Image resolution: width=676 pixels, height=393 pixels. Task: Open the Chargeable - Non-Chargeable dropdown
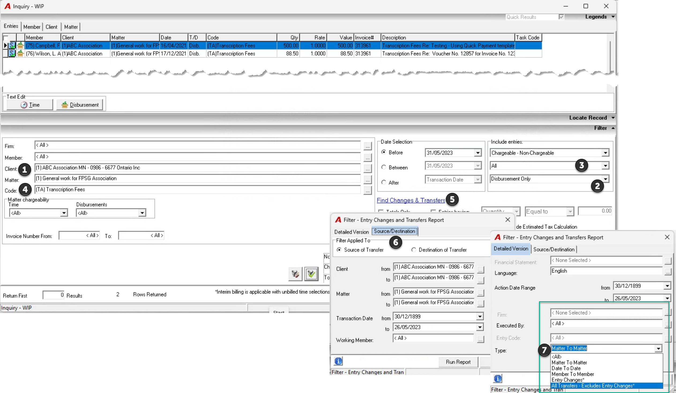pos(605,153)
